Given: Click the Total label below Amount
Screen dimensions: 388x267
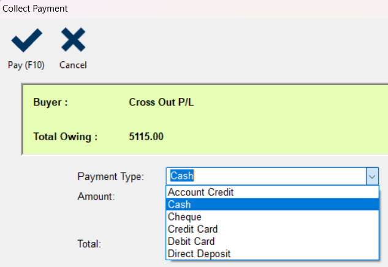Looking at the screenshot, I should pyautogui.click(x=89, y=244).
